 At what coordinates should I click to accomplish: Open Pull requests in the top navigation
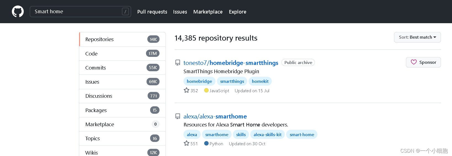152,12
